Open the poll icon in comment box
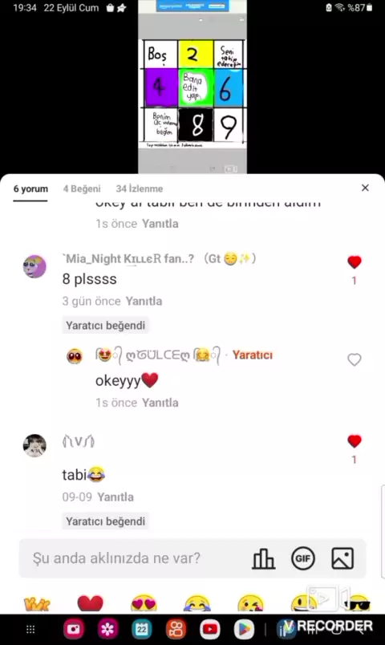 pyautogui.click(x=263, y=558)
